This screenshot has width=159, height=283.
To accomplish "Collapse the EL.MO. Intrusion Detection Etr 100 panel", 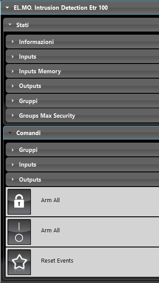I will [x=8, y=8].
